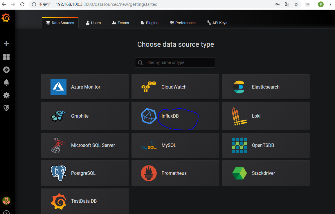Select the InfluxDB text label
Image resolution: width=335 pixels, height=214 pixels.
click(170, 116)
